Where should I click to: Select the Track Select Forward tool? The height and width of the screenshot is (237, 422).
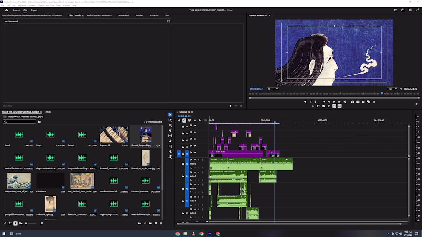point(170,120)
